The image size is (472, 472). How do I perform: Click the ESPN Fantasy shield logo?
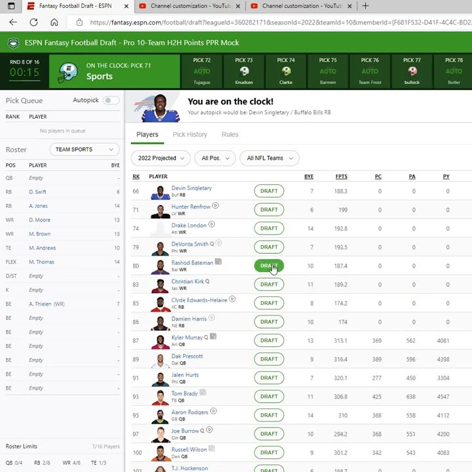click(x=13, y=43)
